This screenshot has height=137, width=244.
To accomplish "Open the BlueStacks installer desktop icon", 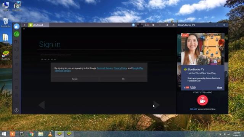I will click(17, 6).
